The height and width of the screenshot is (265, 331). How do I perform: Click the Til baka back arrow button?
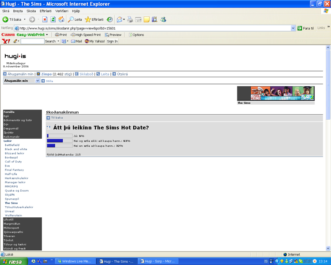point(12,19)
